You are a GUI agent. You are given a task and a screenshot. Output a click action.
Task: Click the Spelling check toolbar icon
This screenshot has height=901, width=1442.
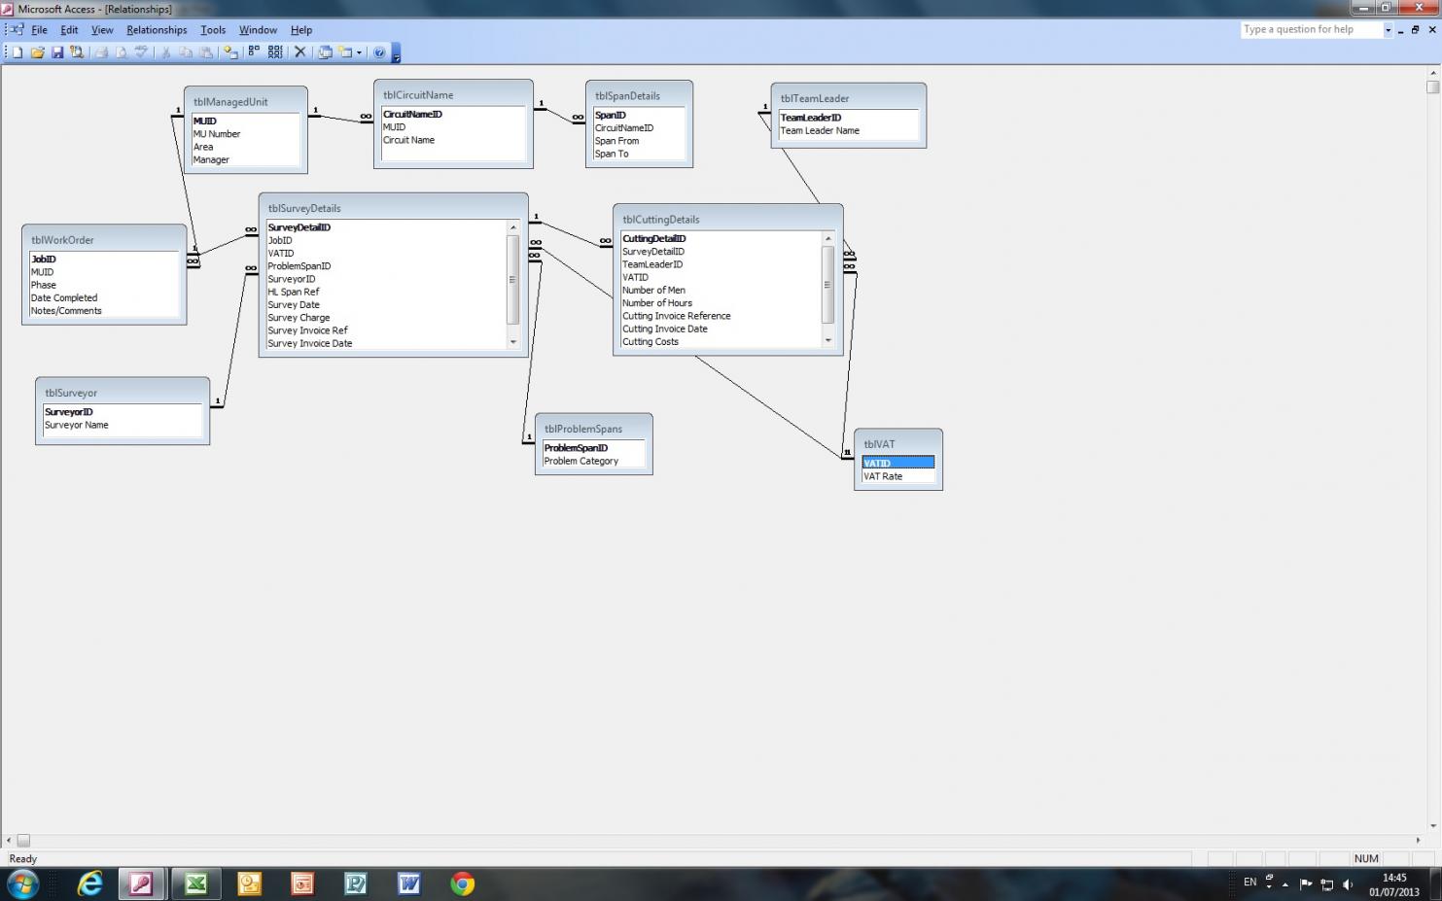[x=141, y=52]
